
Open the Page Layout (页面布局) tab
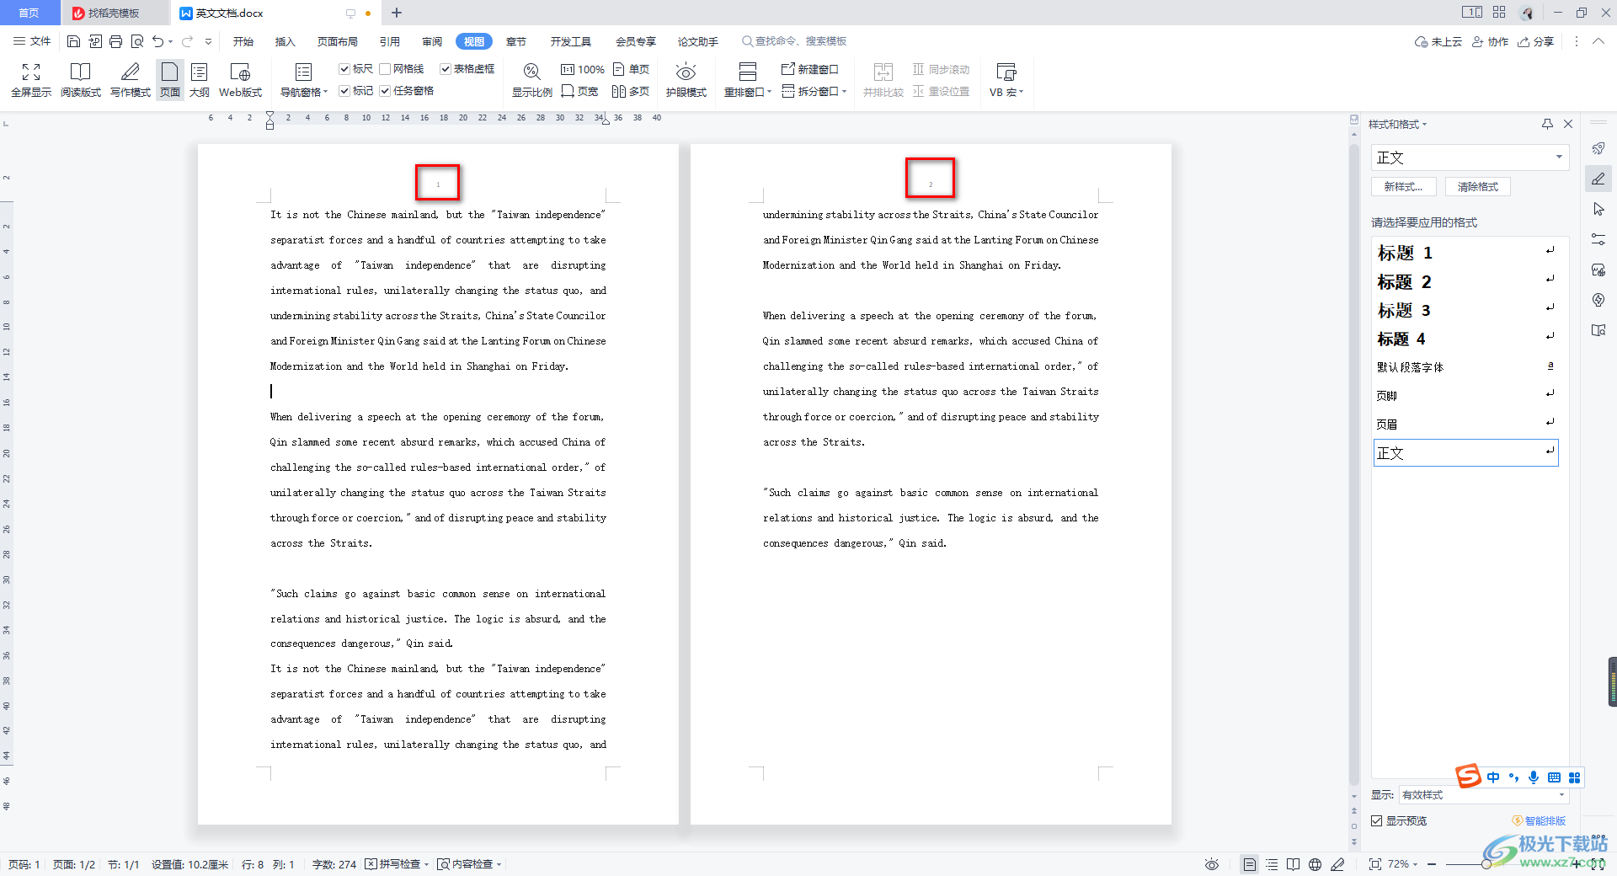click(338, 41)
